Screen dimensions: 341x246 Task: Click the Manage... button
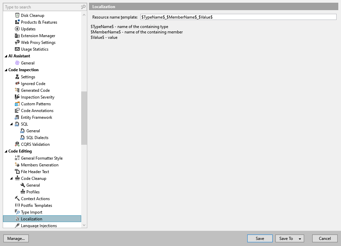click(16, 238)
